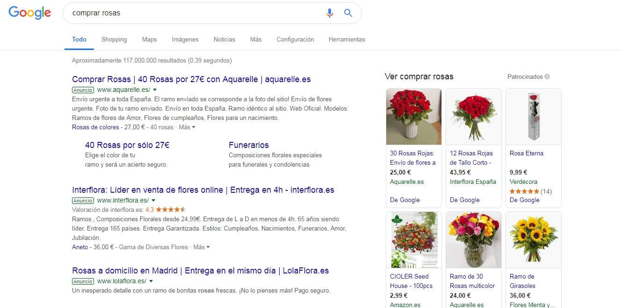621x308 pixels.
Task: Click the 'www.interflora.es/' green URL
Action: [123, 201]
